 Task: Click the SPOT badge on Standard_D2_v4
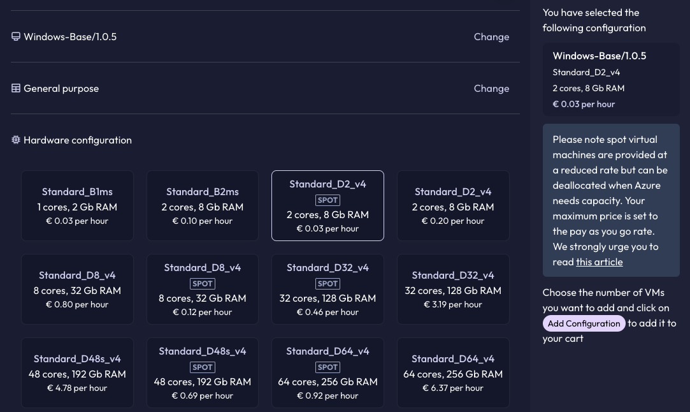click(327, 200)
